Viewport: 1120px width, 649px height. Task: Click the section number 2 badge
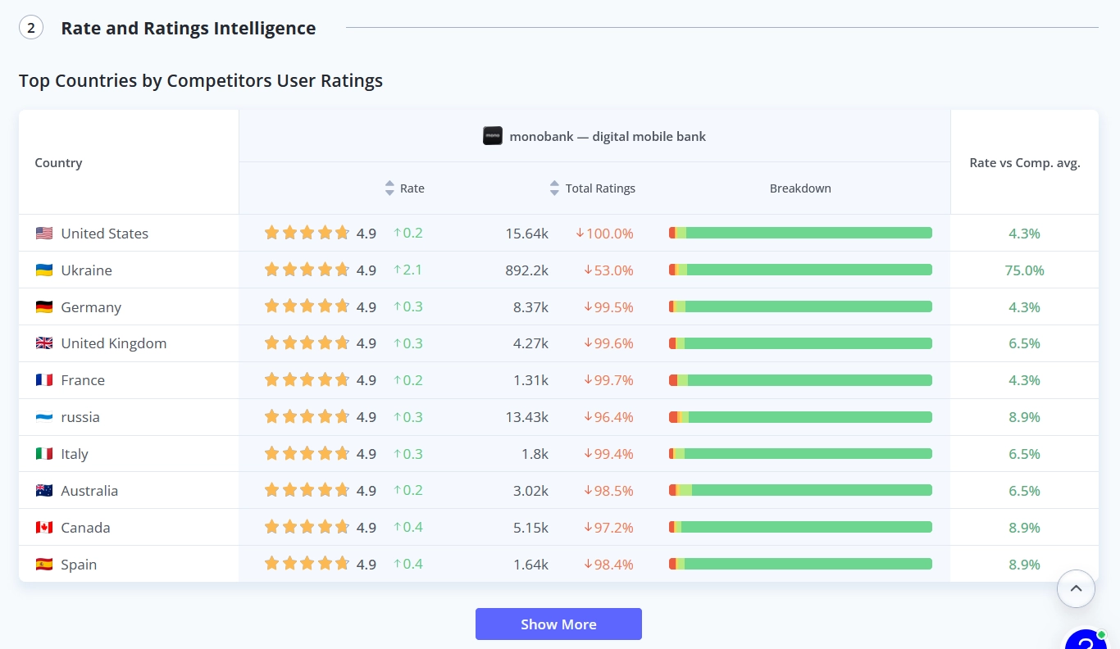tap(31, 28)
